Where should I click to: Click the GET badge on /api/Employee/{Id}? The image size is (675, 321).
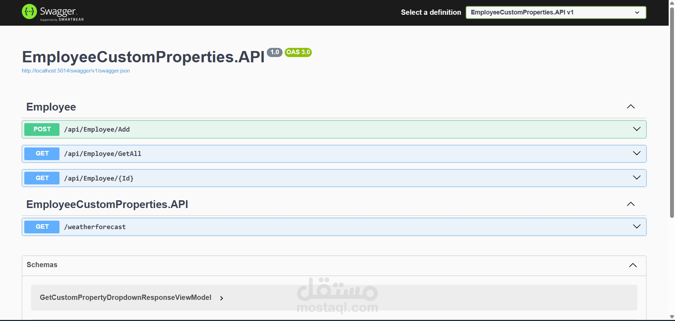42,178
